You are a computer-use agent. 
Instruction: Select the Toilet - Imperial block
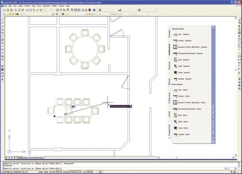pyautogui.click(x=182, y=66)
